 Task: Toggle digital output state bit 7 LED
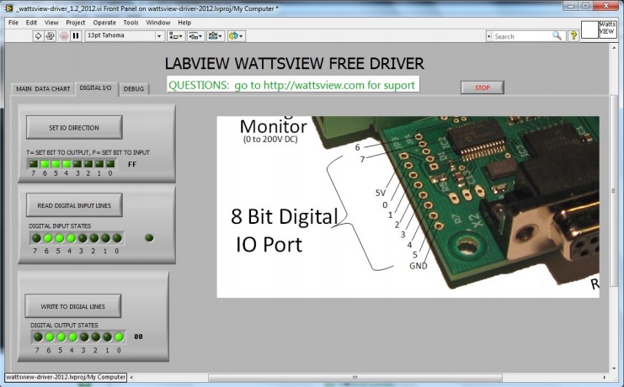38,337
